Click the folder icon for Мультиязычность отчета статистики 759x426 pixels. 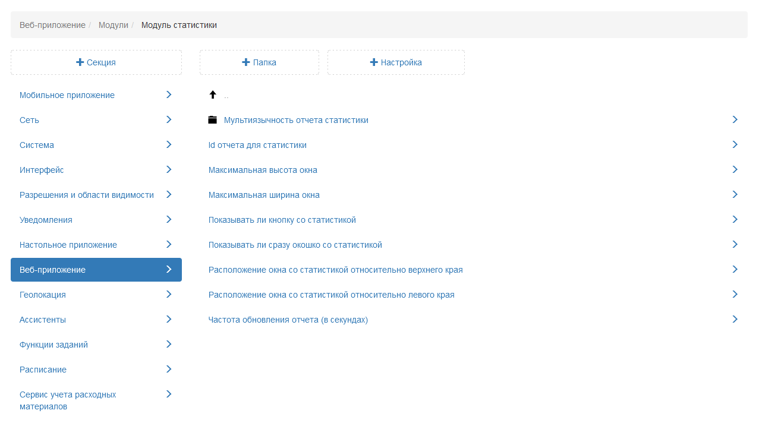tap(213, 120)
